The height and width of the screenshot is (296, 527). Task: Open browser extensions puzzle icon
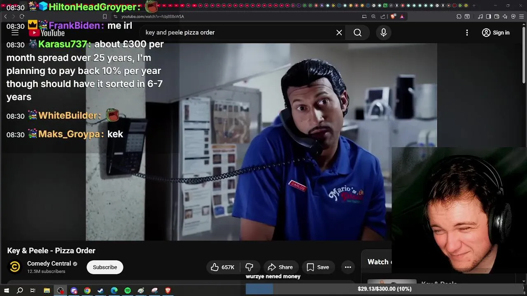(459, 16)
